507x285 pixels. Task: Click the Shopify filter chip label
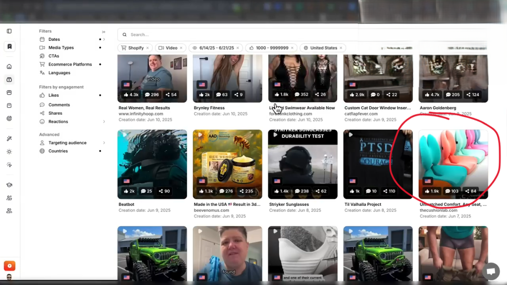pos(136,48)
